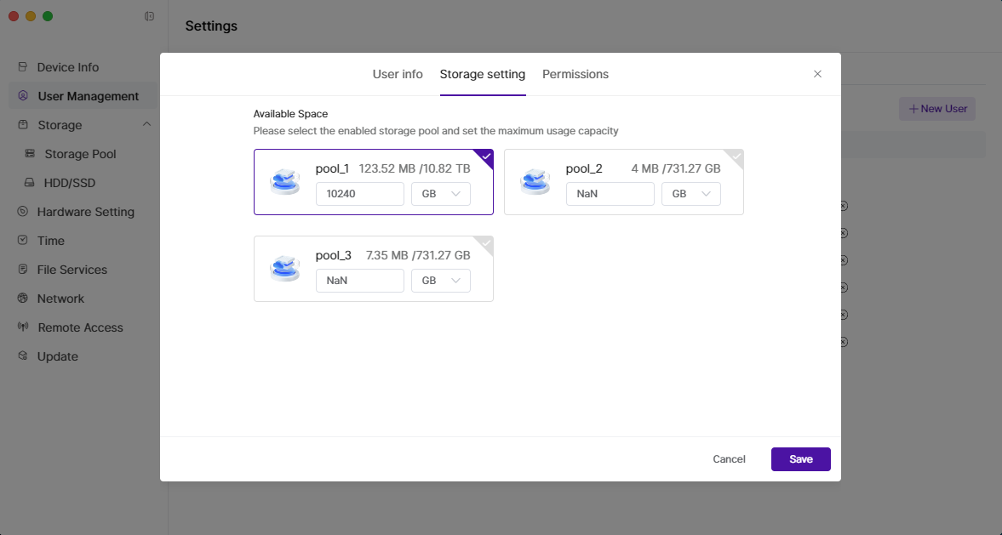Click the macOS green maximize window button

click(48, 16)
